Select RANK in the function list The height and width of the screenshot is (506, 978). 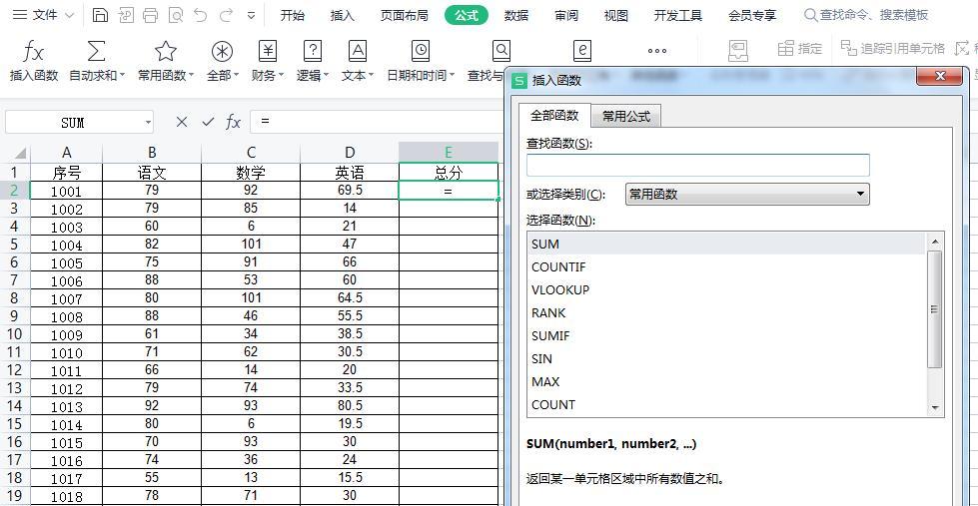[x=726, y=312]
